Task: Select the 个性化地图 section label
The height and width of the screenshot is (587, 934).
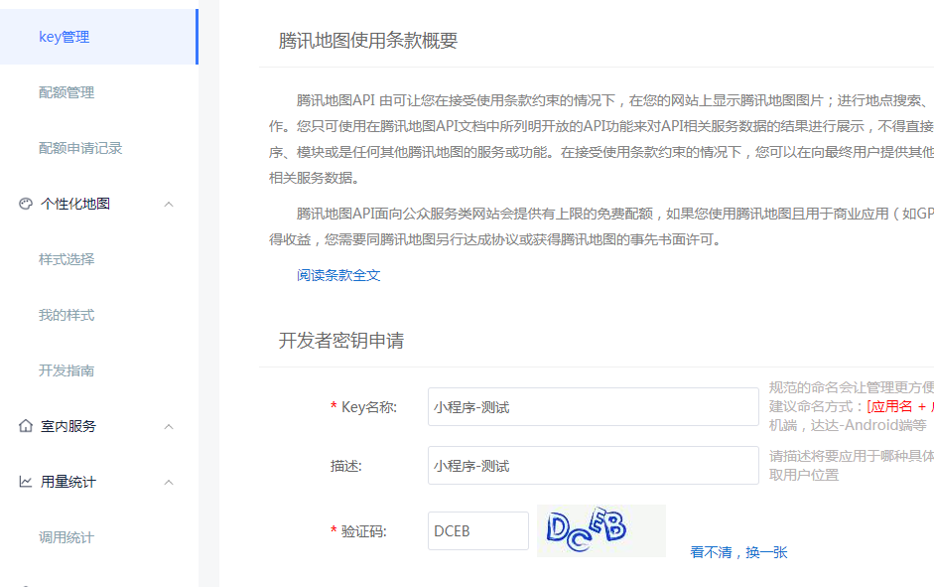Action: click(75, 204)
